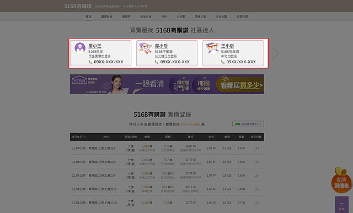Click floor value 21/26

(227, 176)
